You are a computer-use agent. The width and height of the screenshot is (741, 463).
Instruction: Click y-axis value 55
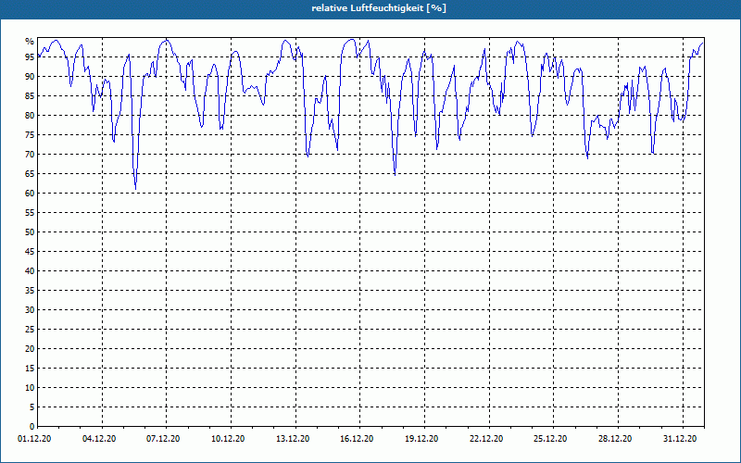pyautogui.click(x=30, y=213)
